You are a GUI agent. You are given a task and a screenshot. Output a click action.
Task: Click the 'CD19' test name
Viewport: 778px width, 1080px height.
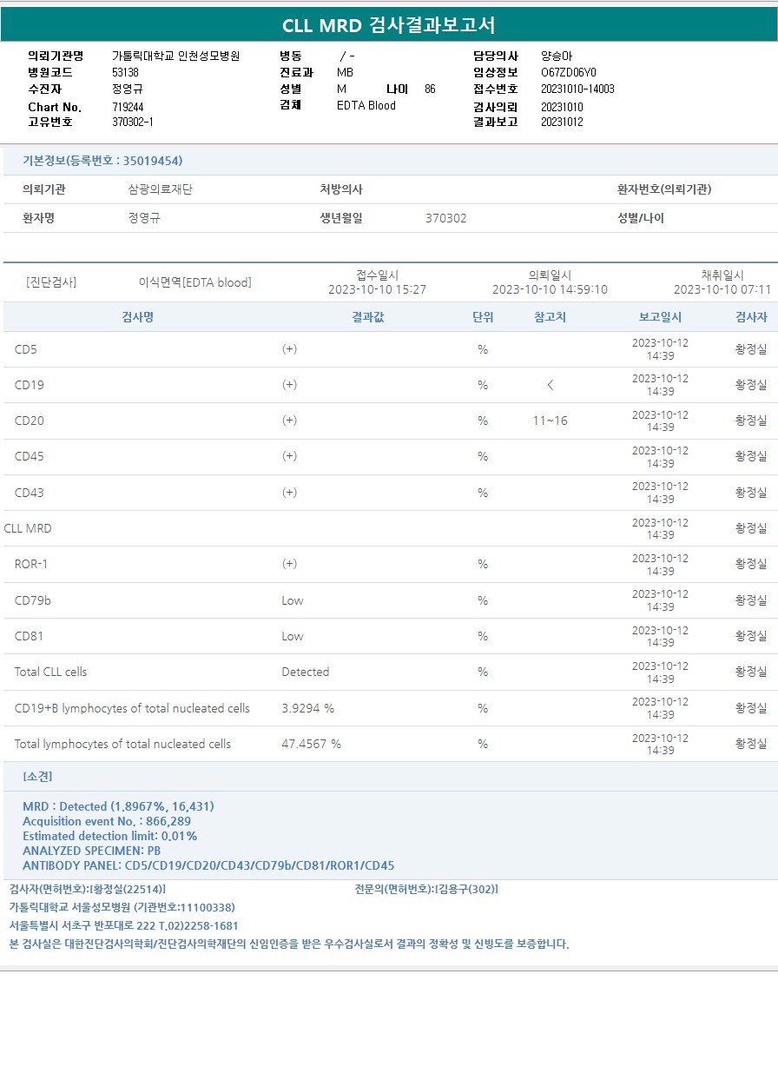pyautogui.click(x=30, y=385)
